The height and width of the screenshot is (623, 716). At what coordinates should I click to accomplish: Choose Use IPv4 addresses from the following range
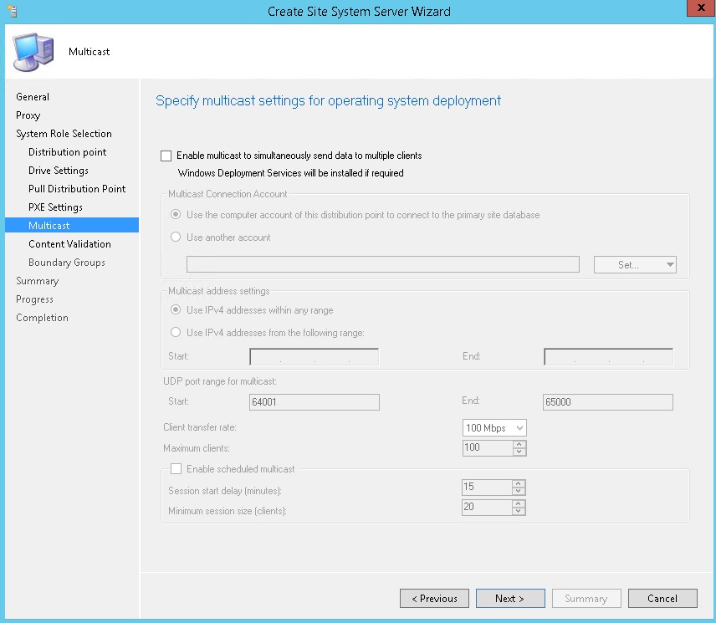(176, 332)
